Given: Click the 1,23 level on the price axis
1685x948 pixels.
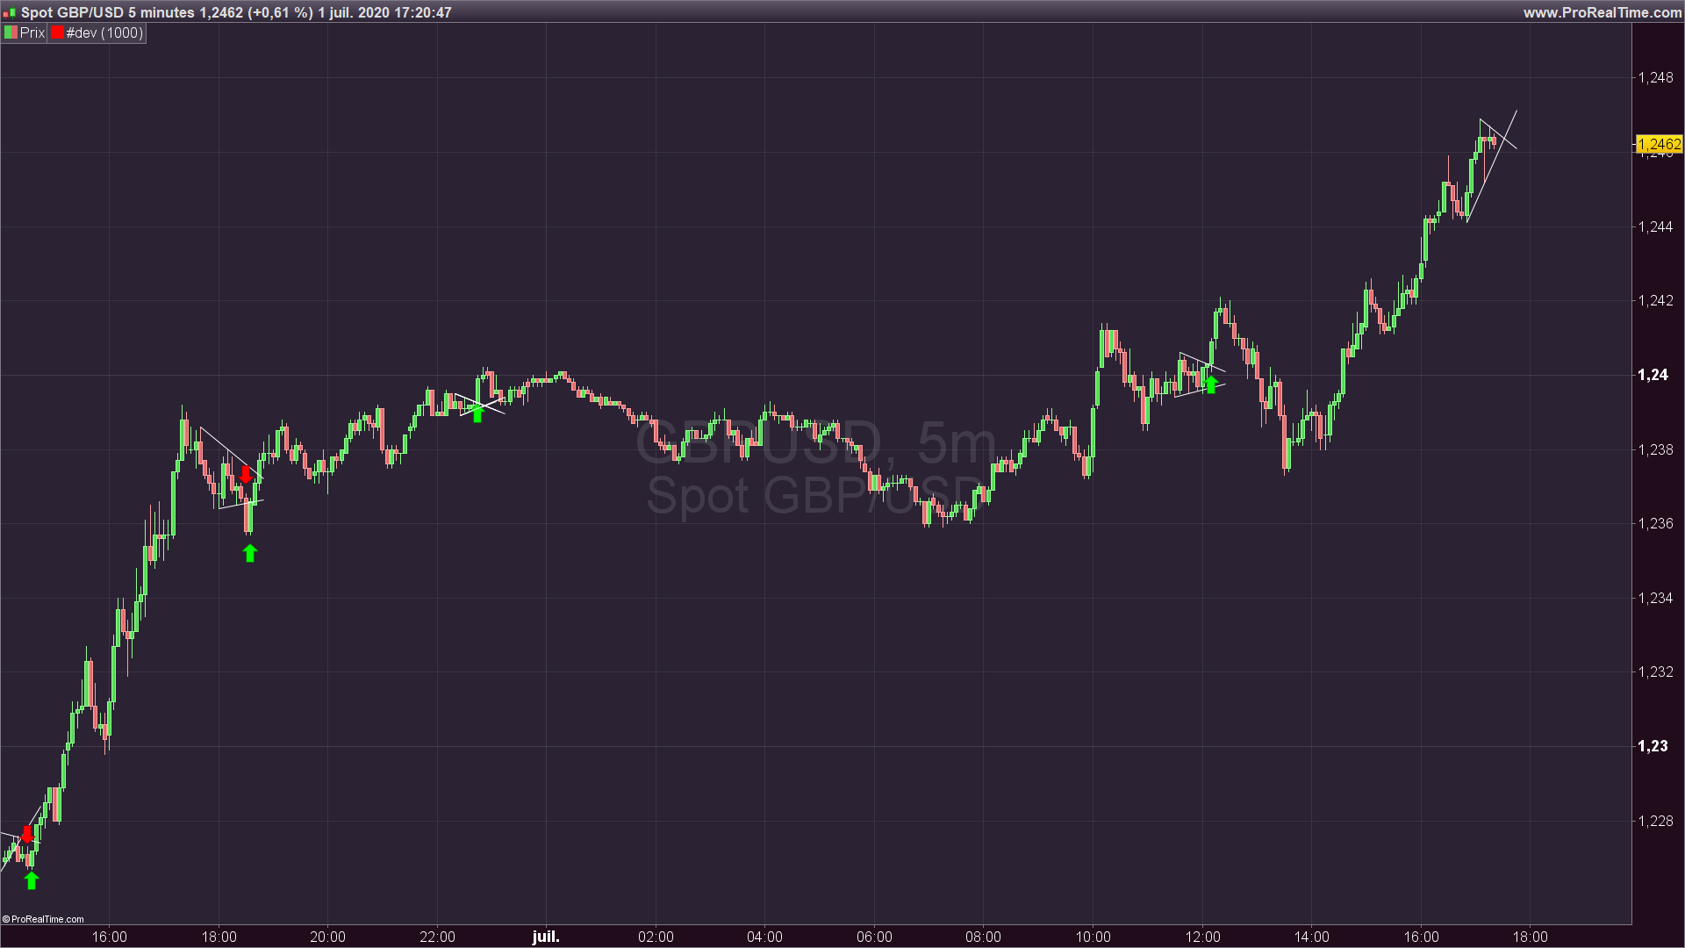Looking at the screenshot, I should coord(1653,746).
